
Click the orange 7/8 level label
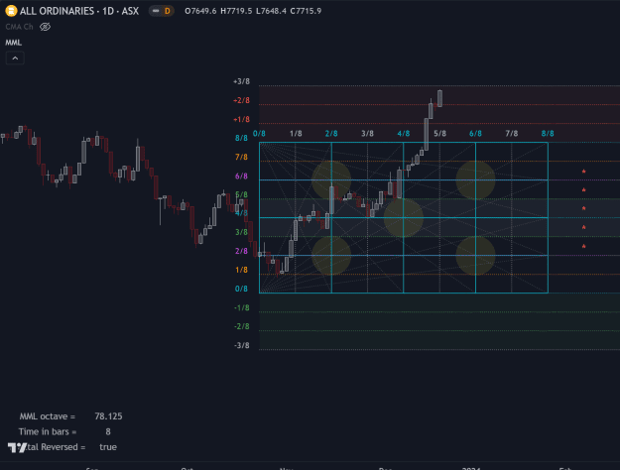tap(241, 158)
